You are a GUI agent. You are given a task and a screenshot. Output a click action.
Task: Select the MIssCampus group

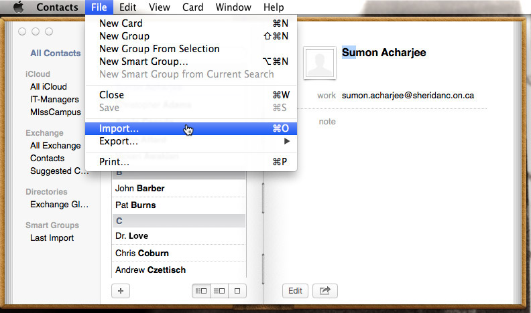(56, 112)
